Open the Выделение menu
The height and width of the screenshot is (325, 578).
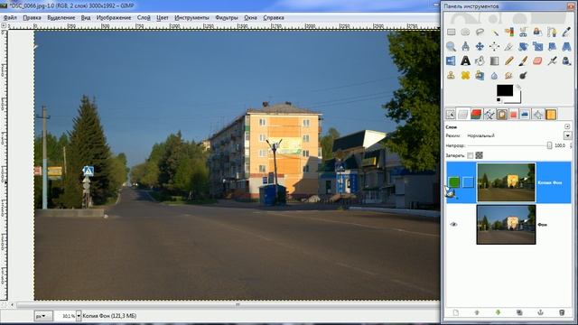pos(61,17)
